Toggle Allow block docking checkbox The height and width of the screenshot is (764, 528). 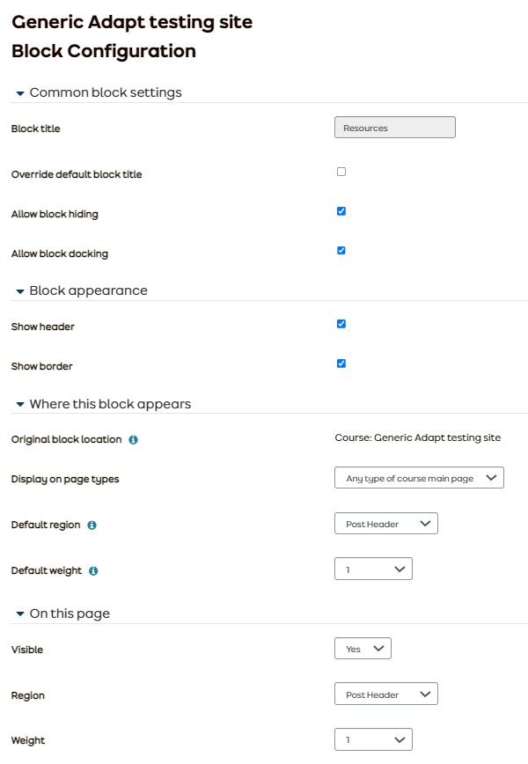(341, 251)
